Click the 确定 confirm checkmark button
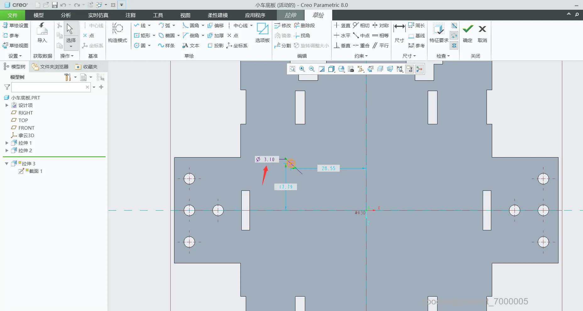Image resolution: width=583 pixels, height=311 pixels. [468, 33]
